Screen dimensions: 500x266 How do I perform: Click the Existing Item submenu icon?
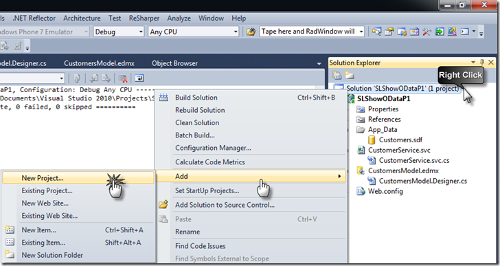coord(10,243)
